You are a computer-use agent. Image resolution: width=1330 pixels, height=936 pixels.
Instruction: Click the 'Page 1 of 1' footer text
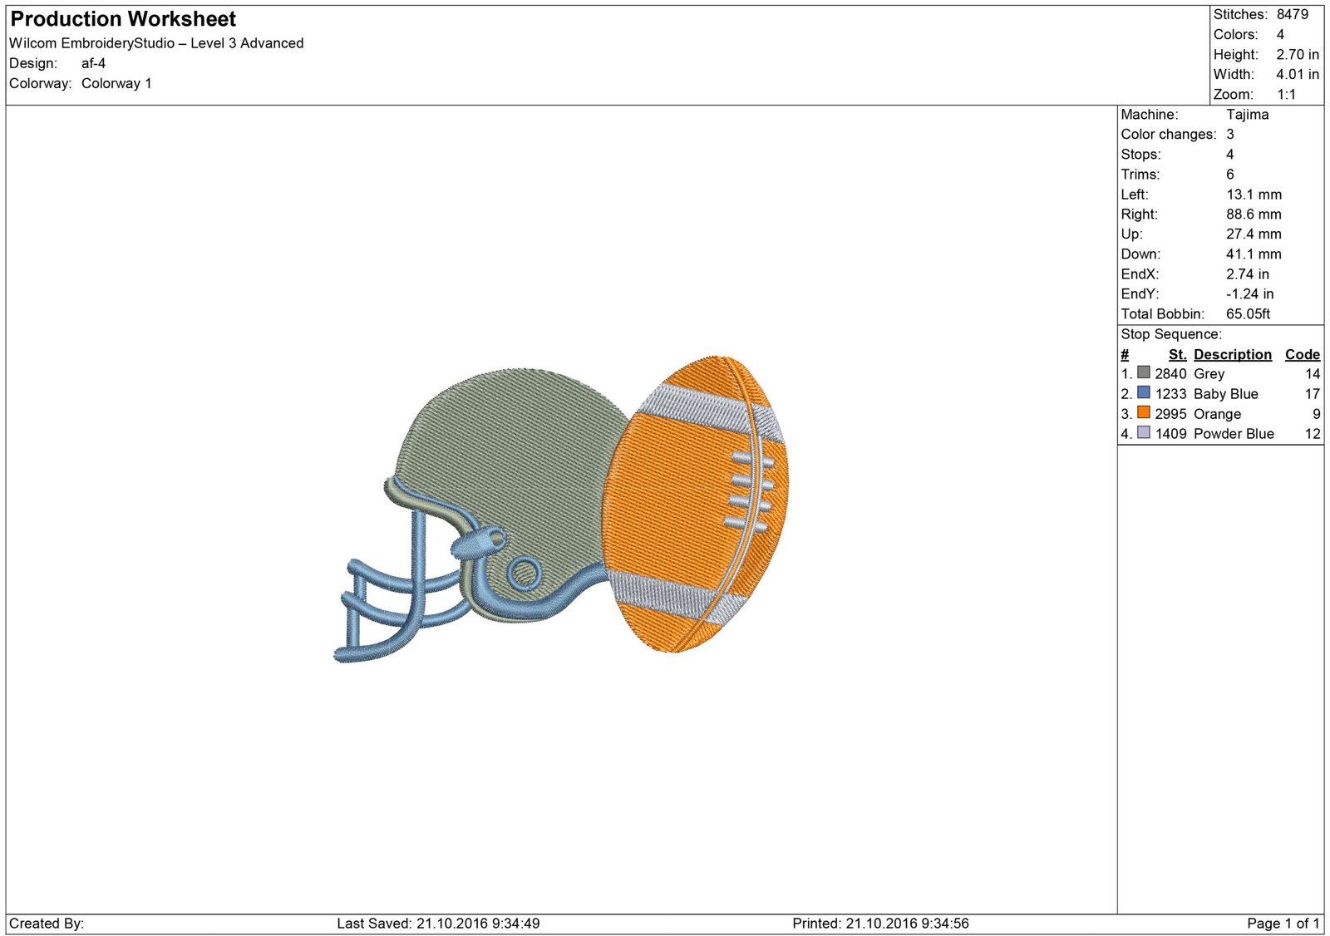tap(1283, 924)
